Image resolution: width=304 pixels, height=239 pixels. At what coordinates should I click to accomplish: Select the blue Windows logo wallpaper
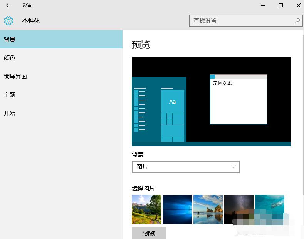[x=177, y=209]
